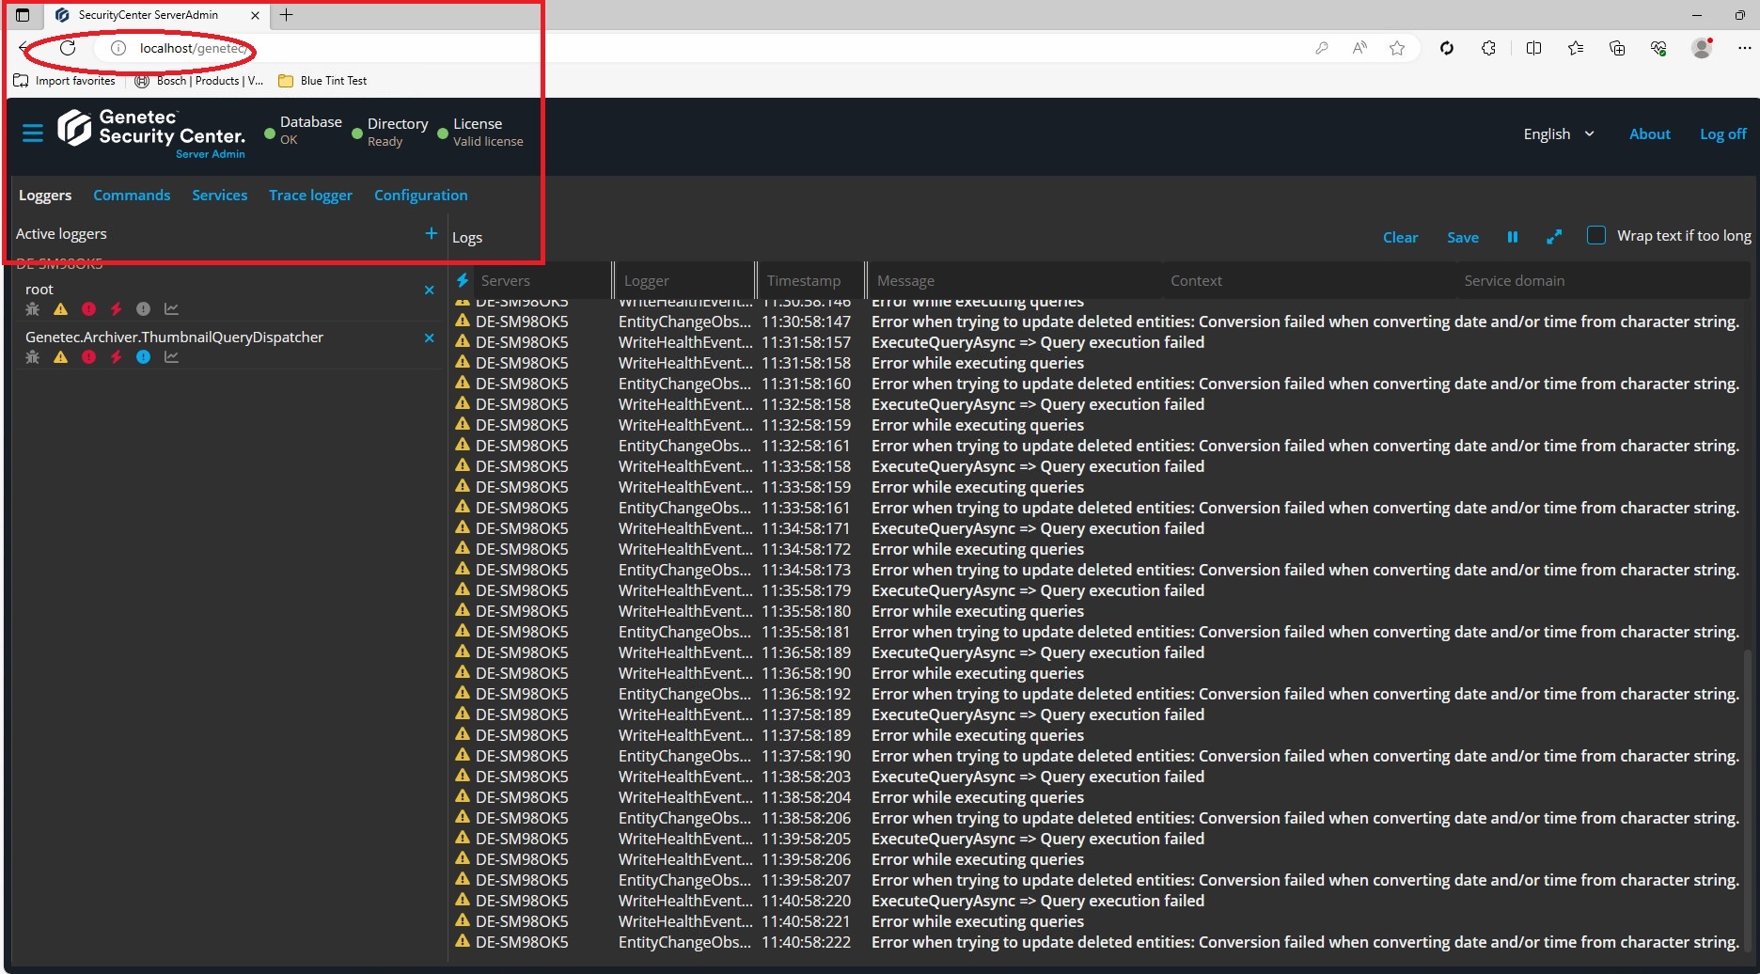Remove the root logger

tap(429, 290)
